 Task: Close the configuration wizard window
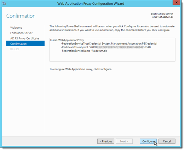tap(176, 3)
